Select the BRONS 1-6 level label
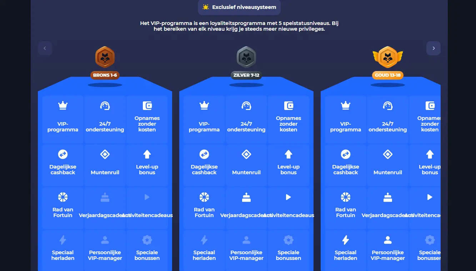Image resolution: width=476 pixels, height=271 pixels. (x=105, y=75)
